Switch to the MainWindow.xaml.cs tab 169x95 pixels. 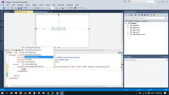tap(41, 12)
